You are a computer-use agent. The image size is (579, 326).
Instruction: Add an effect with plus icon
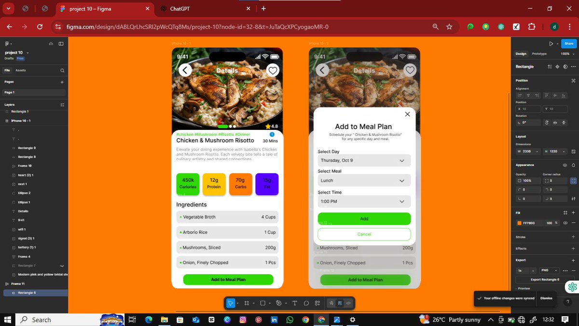point(573,249)
